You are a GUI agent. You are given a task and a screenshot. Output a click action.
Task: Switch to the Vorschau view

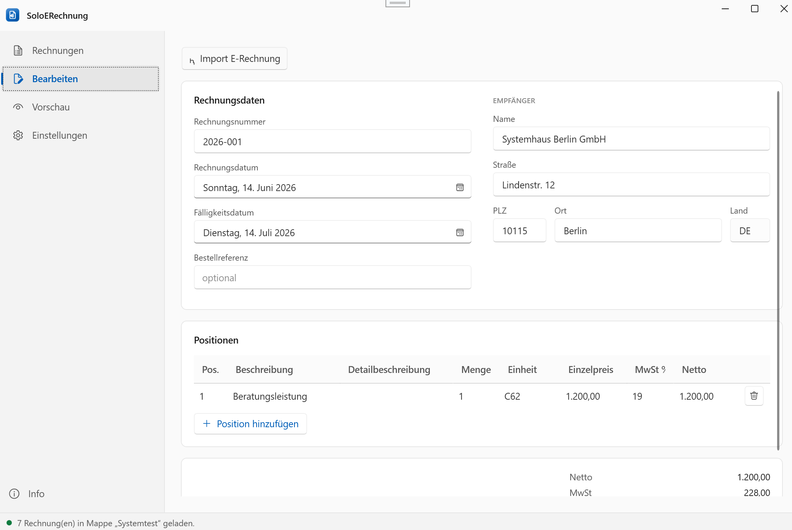(80, 107)
